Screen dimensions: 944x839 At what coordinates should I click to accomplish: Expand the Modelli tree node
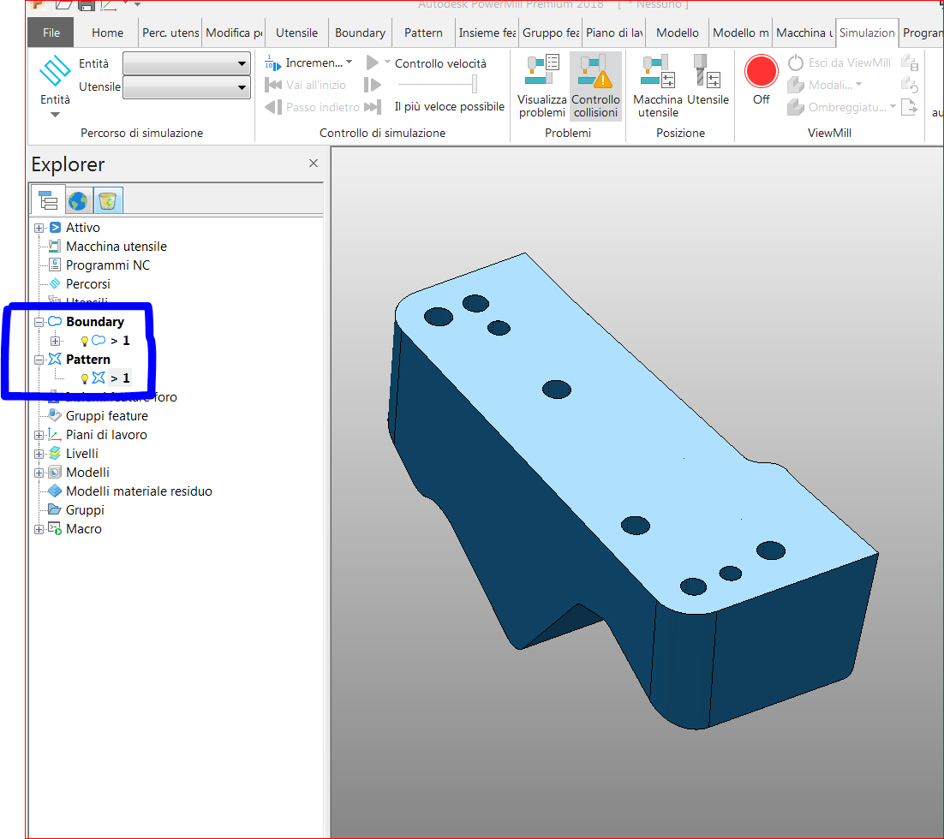click(x=39, y=472)
